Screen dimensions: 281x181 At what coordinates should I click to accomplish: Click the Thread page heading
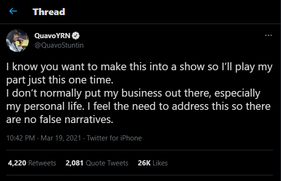49,12
